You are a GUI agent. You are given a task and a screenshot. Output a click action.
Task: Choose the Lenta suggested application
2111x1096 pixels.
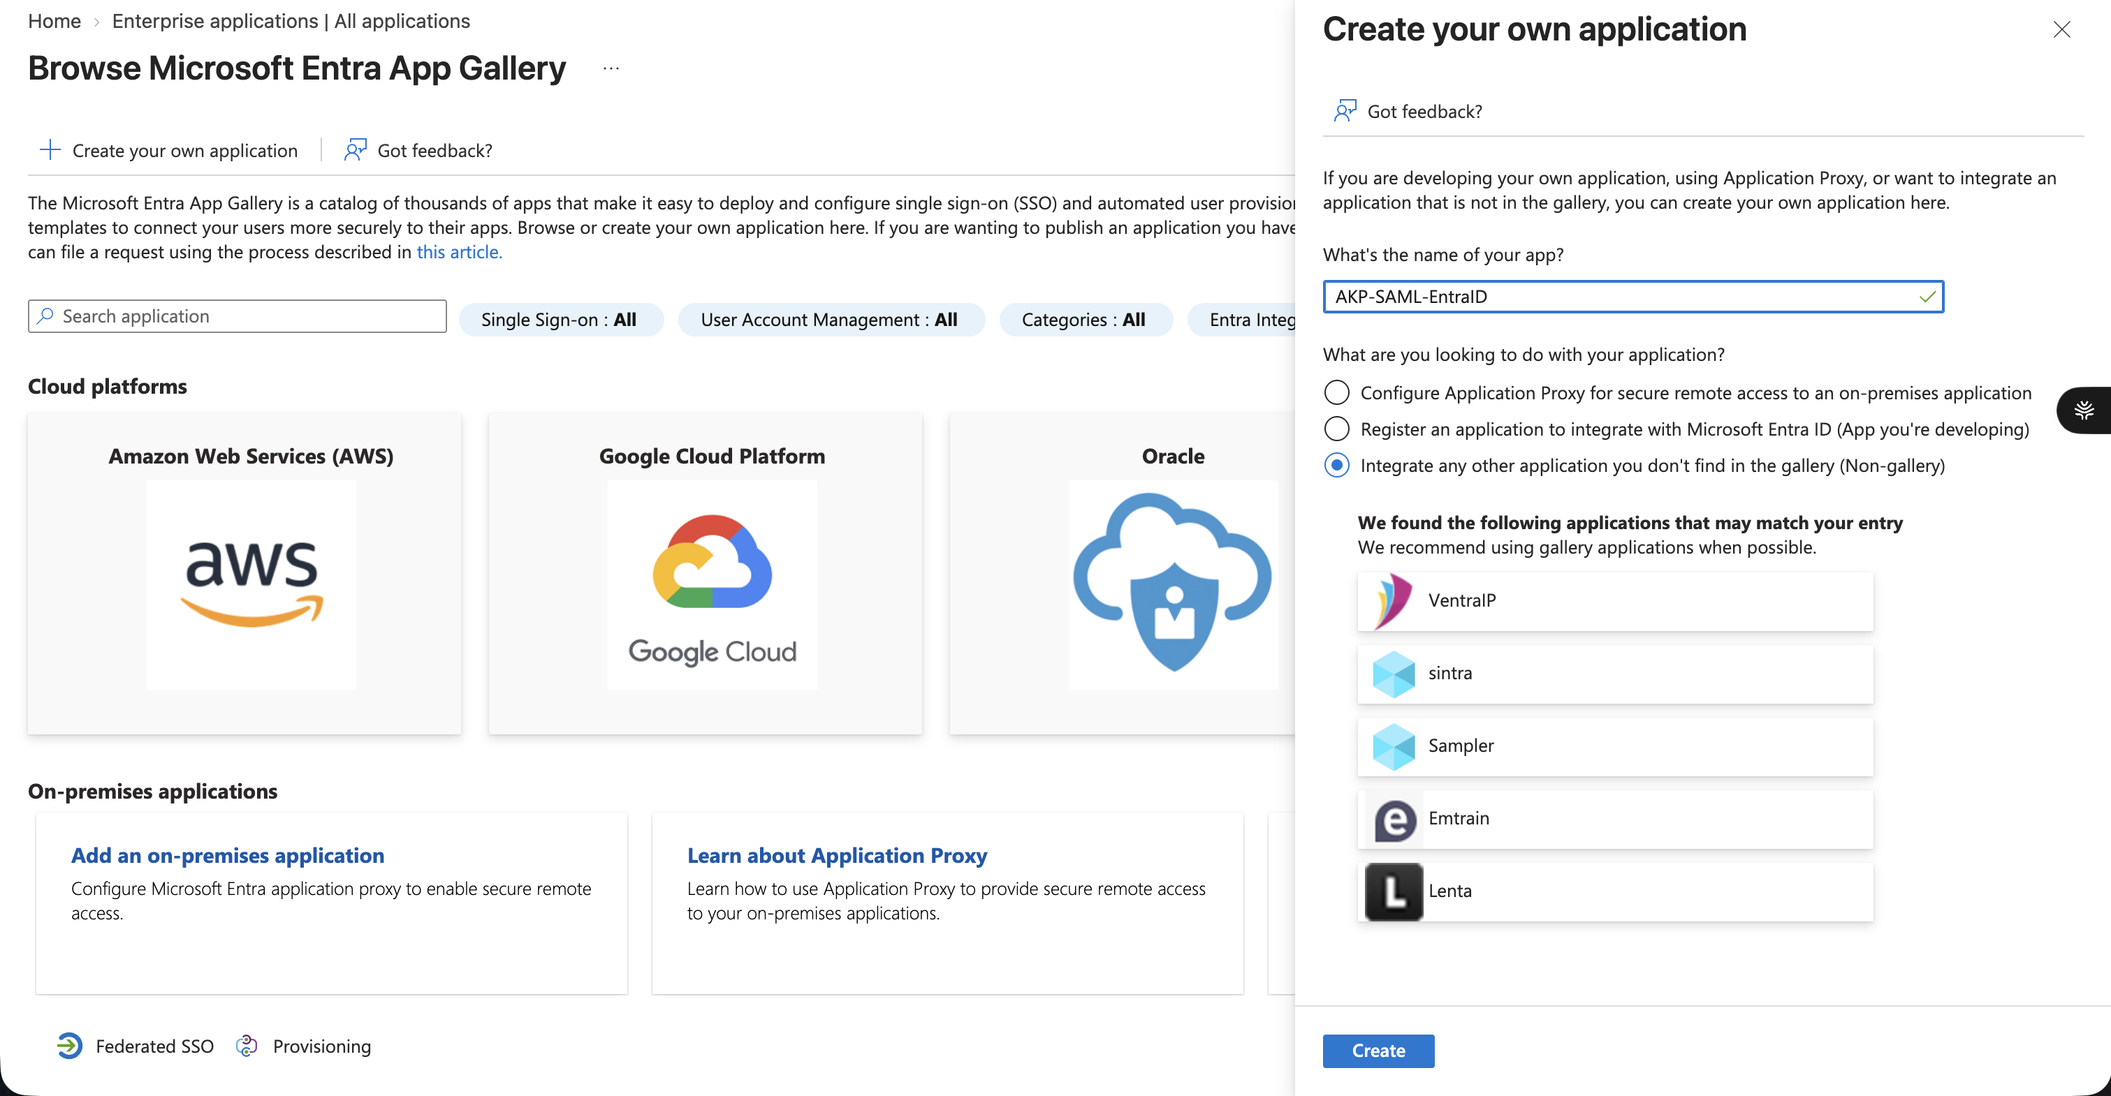[1615, 892]
